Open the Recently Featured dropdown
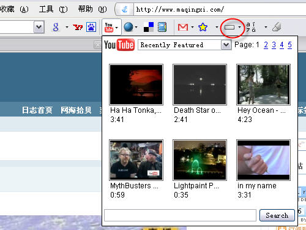 click(185, 45)
